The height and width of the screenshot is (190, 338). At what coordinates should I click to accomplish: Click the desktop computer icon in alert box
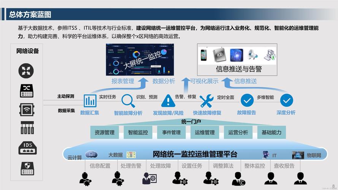pos(270,55)
